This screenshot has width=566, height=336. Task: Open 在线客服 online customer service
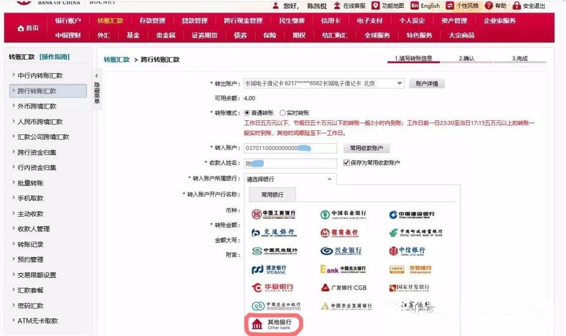click(x=350, y=6)
